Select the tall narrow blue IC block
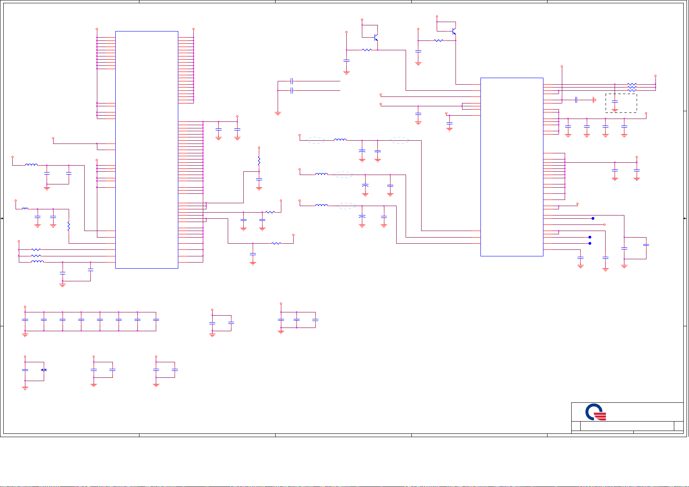The width and height of the screenshot is (689, 487). [147, 150]
